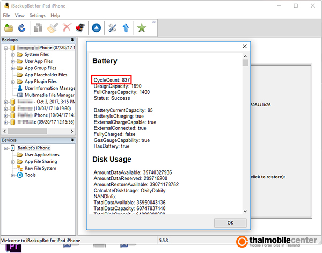The image size is (322, 253).
Task: Click the blue Refresh arrow icon
Action: 21,28
